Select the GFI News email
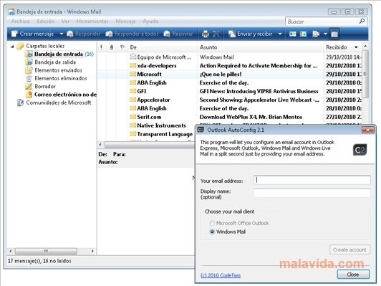 (x=229, y=92)
